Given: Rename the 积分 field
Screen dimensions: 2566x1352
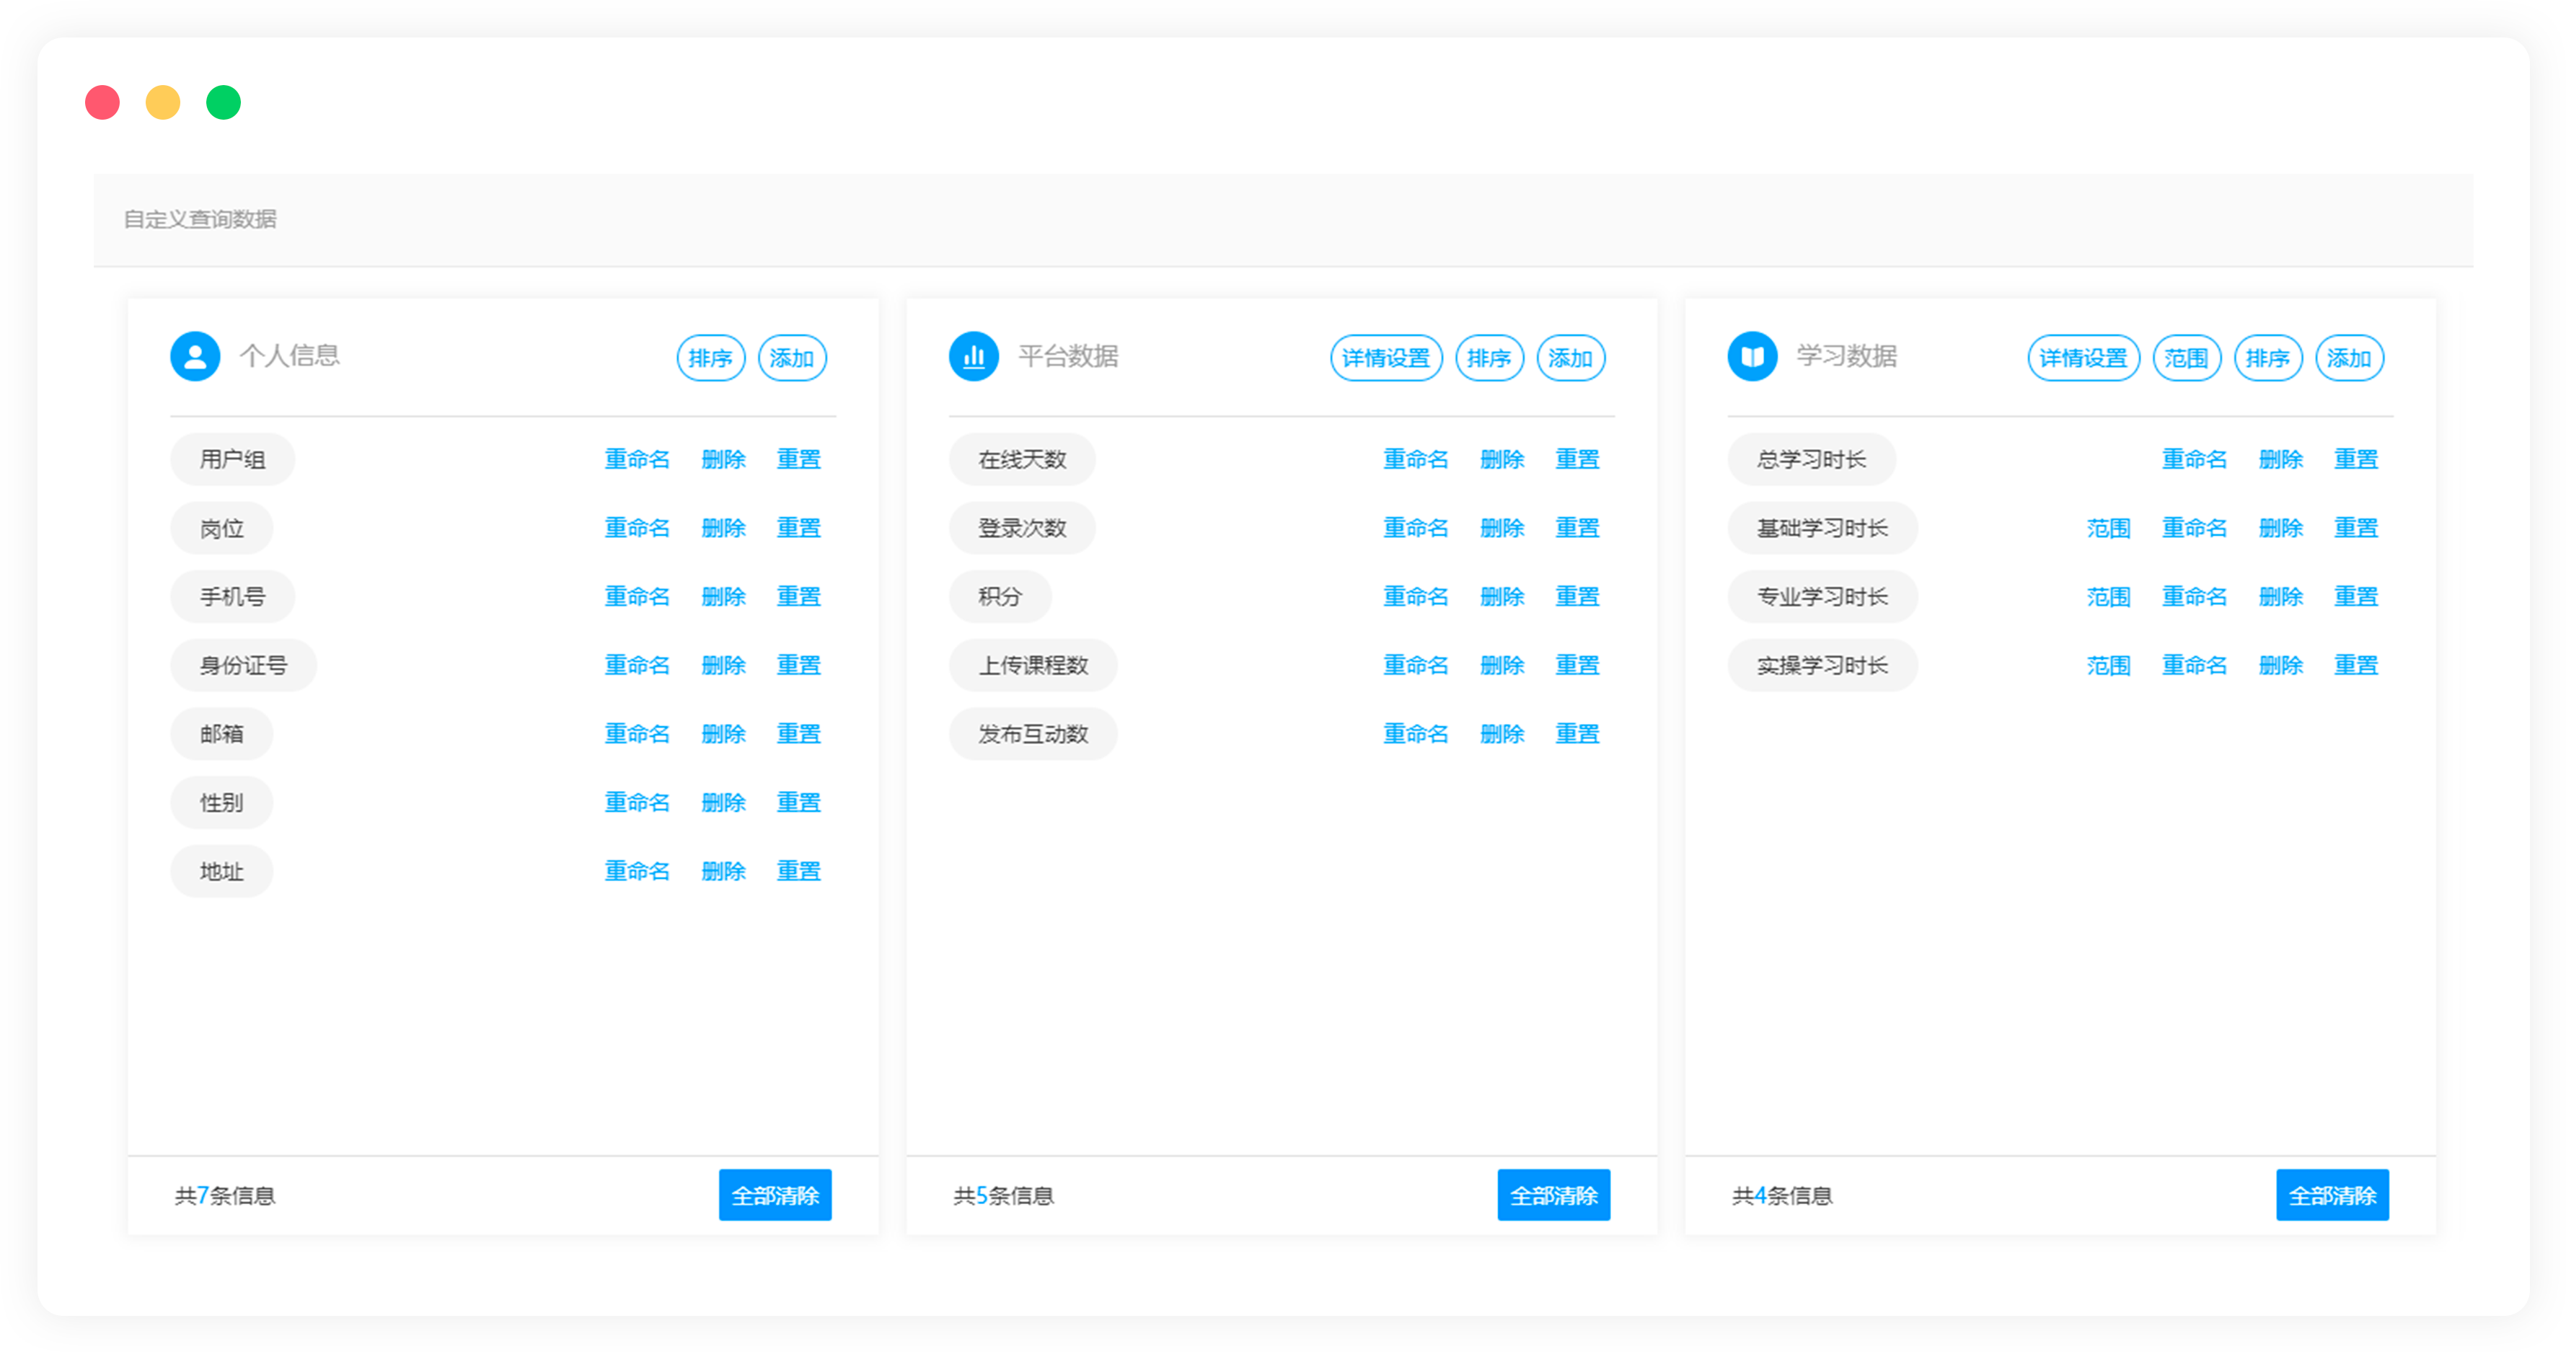Looking at the screenshot, I should [1416, 596].
